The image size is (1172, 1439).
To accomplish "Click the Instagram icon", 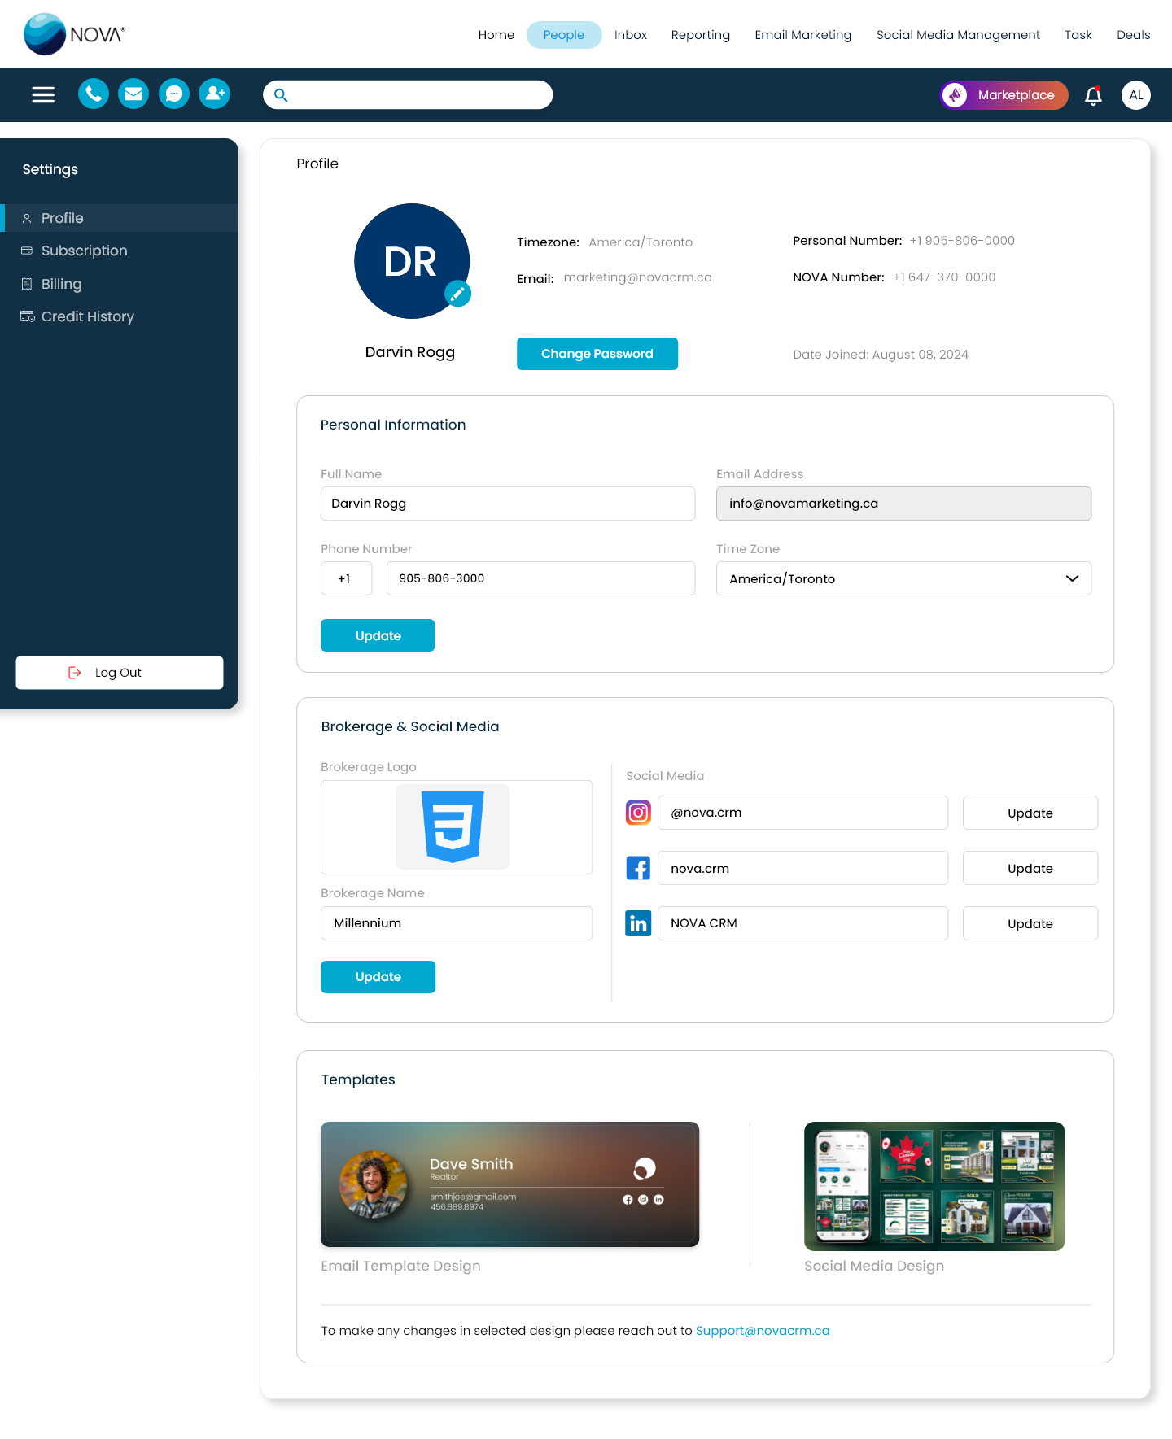I will (638, 813).
